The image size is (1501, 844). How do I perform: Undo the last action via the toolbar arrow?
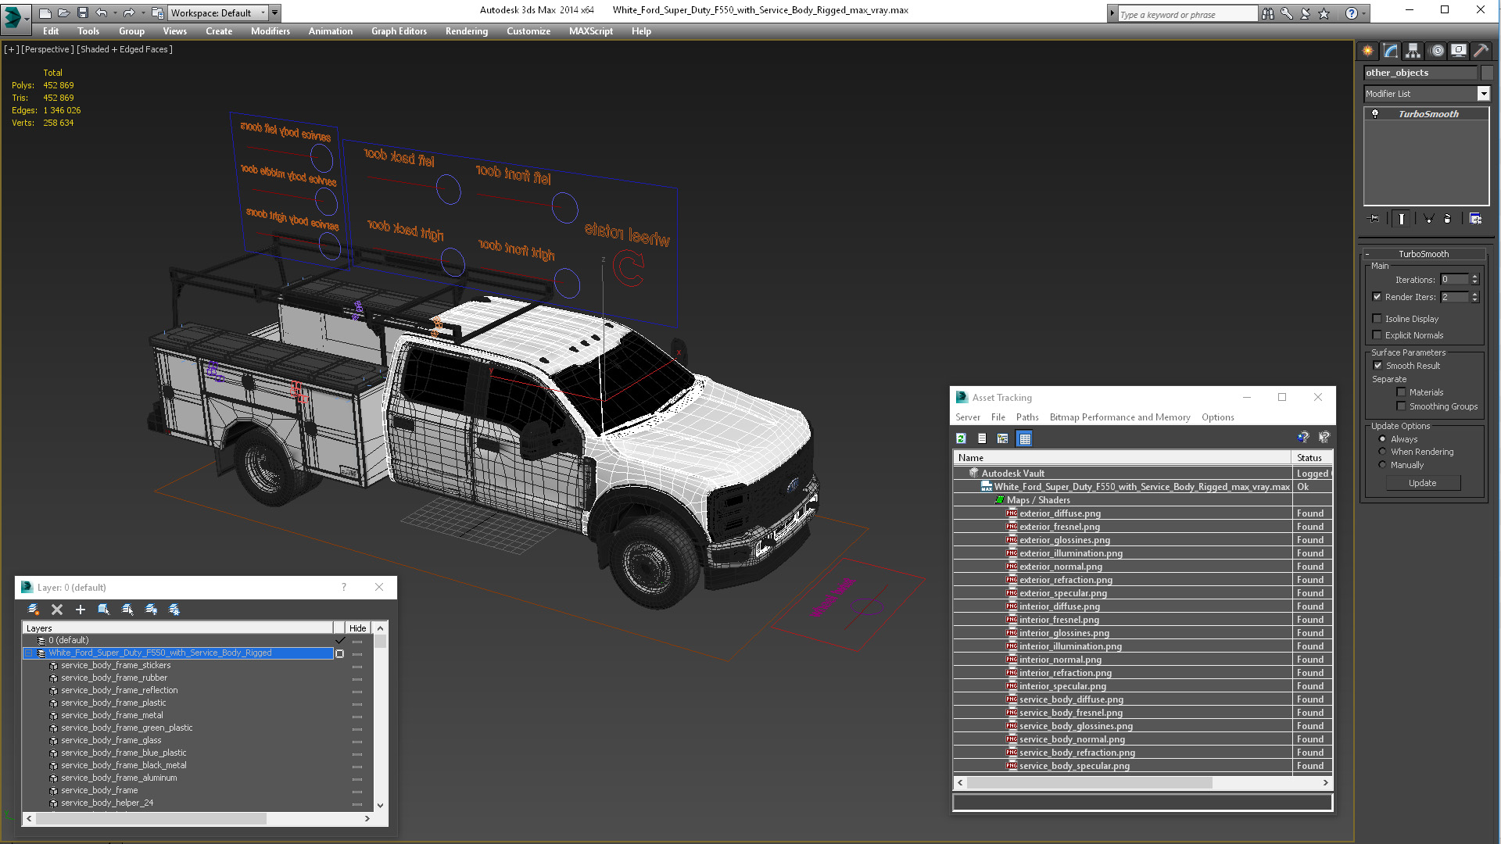[x=101, y=13]
